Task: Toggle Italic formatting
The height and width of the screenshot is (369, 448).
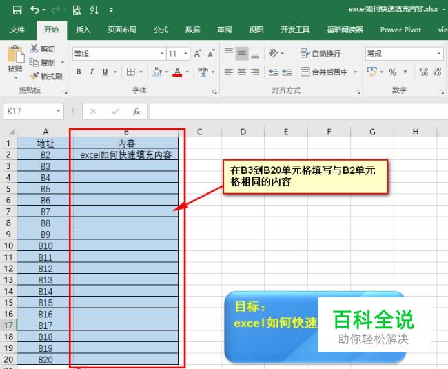Action: (92, 72)
